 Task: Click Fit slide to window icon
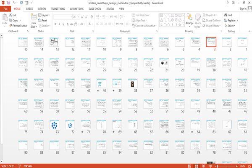(x=249, y=166)
